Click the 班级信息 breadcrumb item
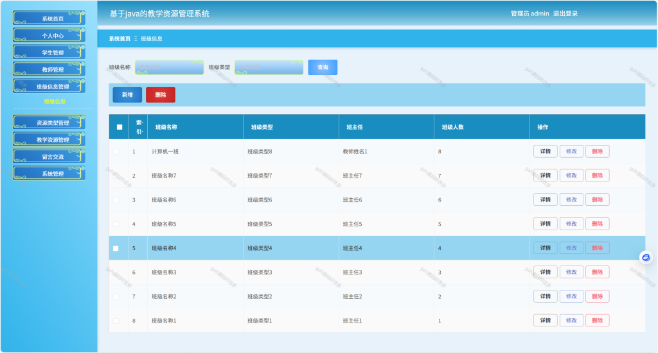This screenshot has height=354, width=658. tap(152, 38)
